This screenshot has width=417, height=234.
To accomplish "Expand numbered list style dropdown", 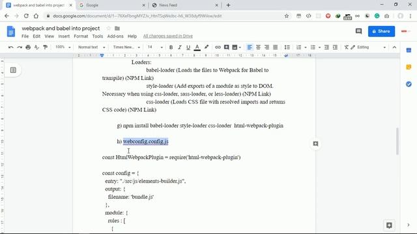I will (x=306, y=47).
